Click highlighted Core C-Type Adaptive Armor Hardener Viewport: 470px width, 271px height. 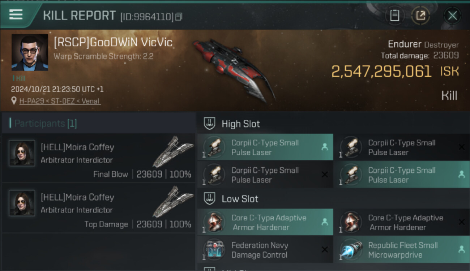pyautogui.click(x=265, y=222)
